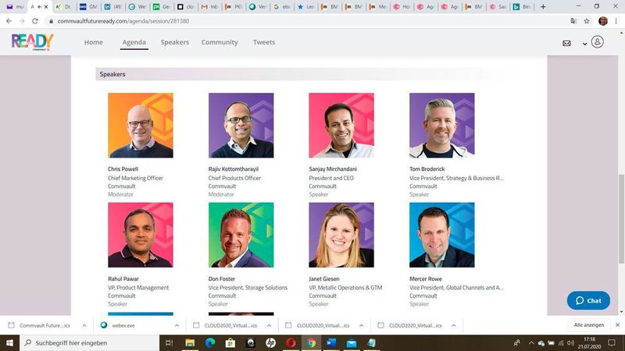625x351 pixels.
Task: Open Microsoft Store from the taskbar
Action: (x=230, y=342)
